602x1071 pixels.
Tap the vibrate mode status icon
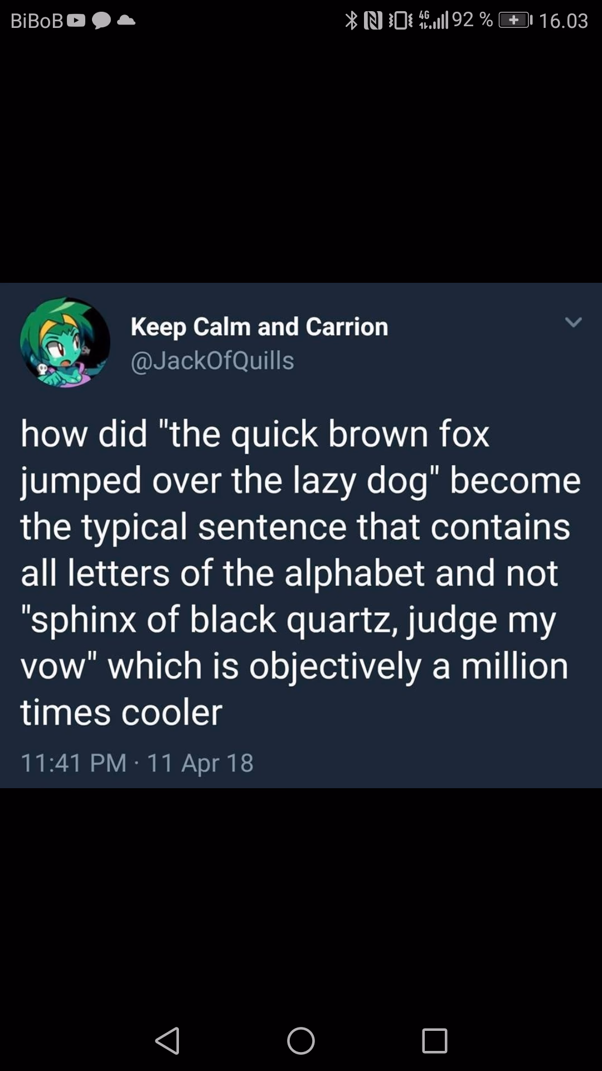tap(400, 21)
